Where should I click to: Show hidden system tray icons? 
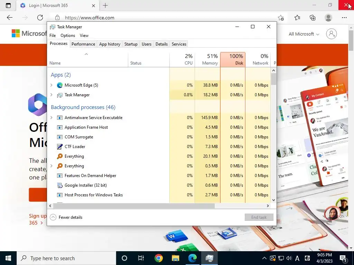coord(264,258)
